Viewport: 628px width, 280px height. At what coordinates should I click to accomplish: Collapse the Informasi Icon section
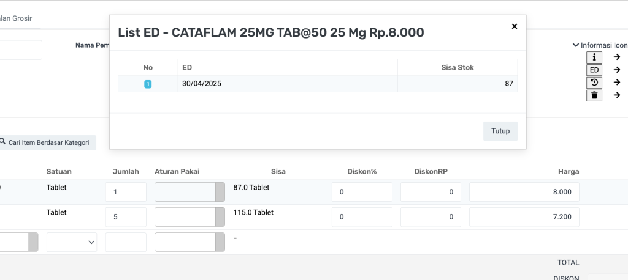[575, 45]
